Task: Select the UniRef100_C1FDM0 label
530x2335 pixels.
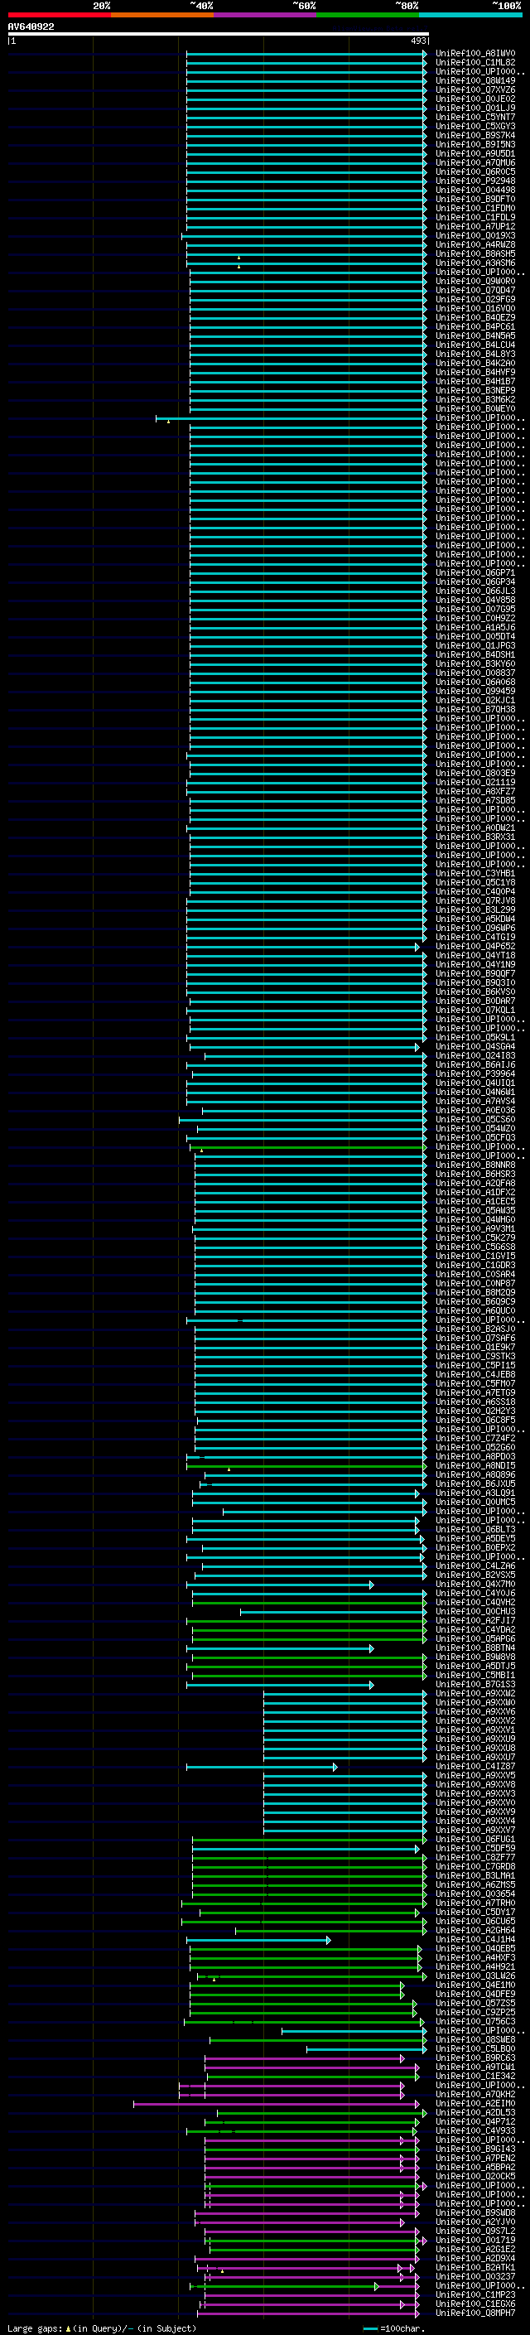Action: pyautogui.click(x=475, y=208)
